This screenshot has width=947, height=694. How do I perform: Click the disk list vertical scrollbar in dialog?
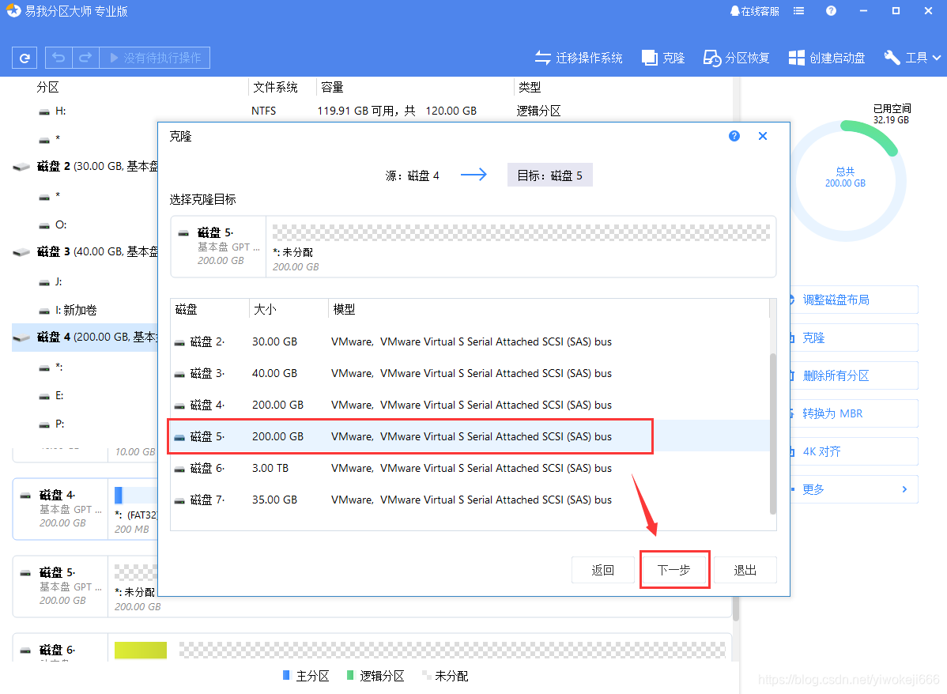773,433
